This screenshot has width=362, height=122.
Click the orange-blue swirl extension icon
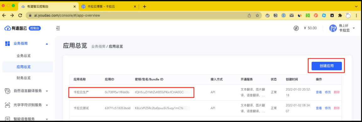pos(299,15)
